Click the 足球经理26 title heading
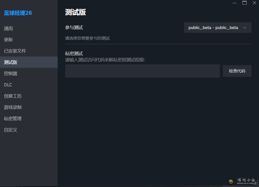This screenshot has width=259, height=187. coord(18,13)
